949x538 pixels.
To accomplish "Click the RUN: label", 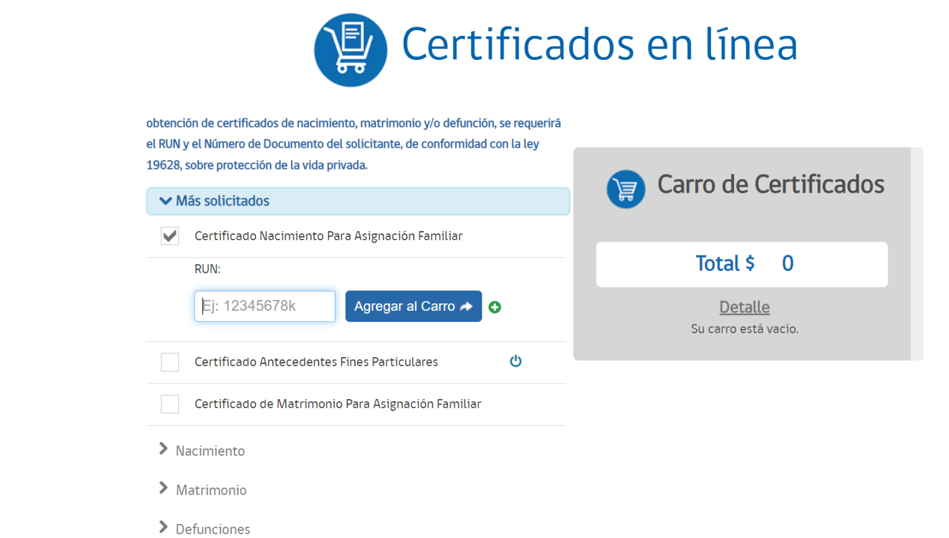I will 208,269.
